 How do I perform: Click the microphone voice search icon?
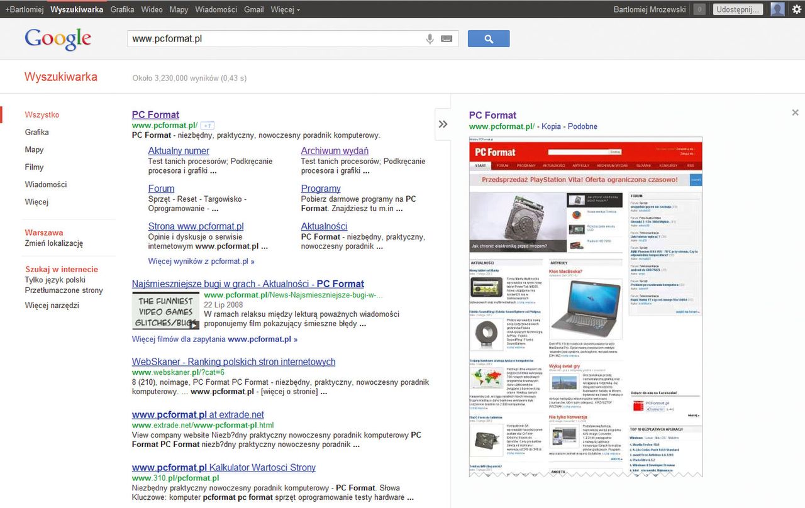(430, 39)
